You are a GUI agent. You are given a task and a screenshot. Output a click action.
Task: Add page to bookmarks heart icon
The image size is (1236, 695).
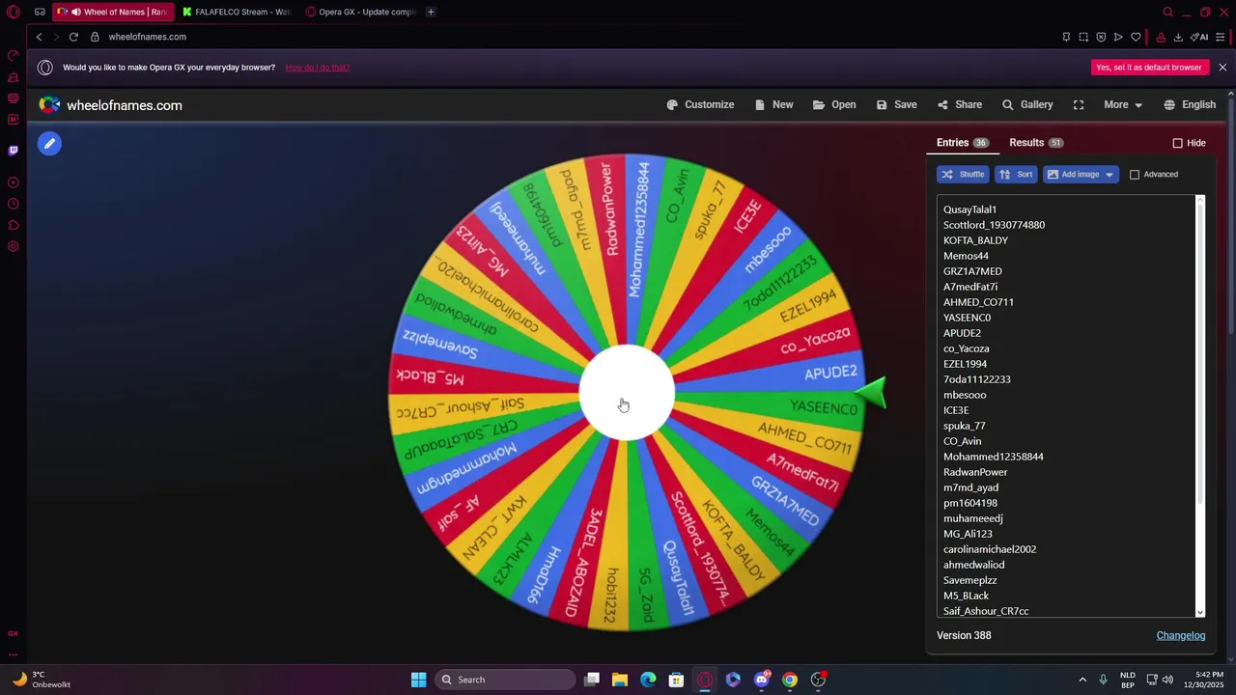(x=1136, y=37)
